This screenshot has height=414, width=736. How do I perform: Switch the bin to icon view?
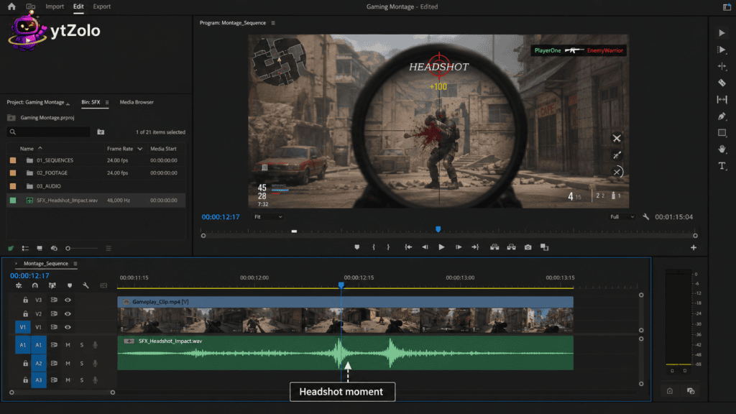point(40,248)
